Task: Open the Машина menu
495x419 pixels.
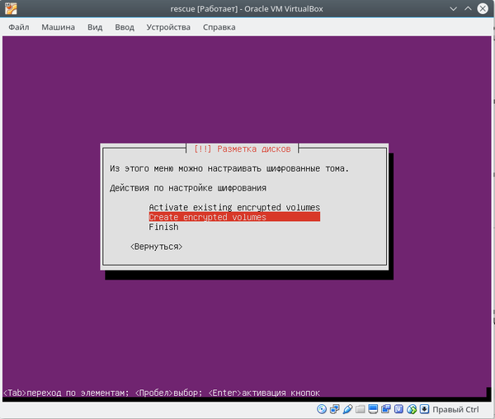Action: pyautogui.click(x=58, y=27)
